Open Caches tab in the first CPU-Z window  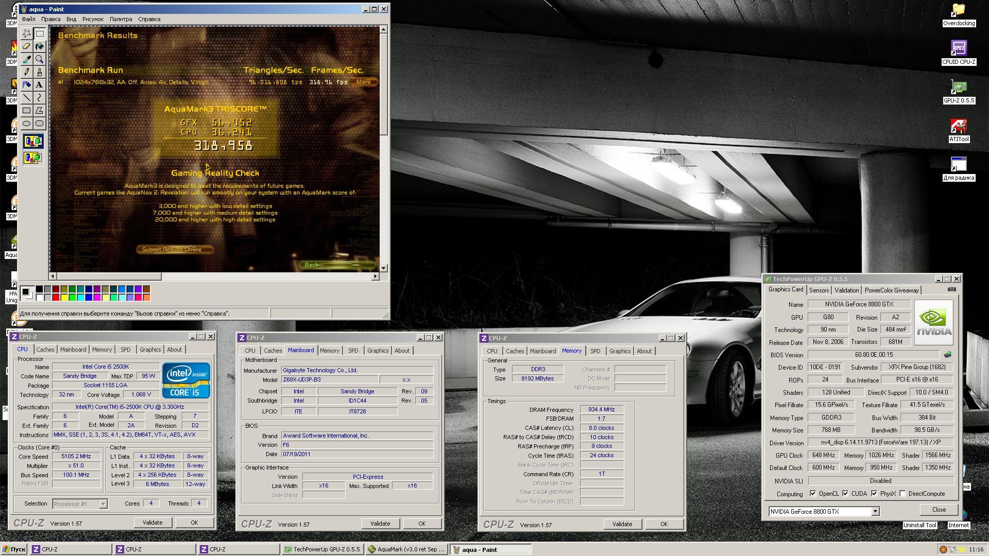(x=45, y=350)
